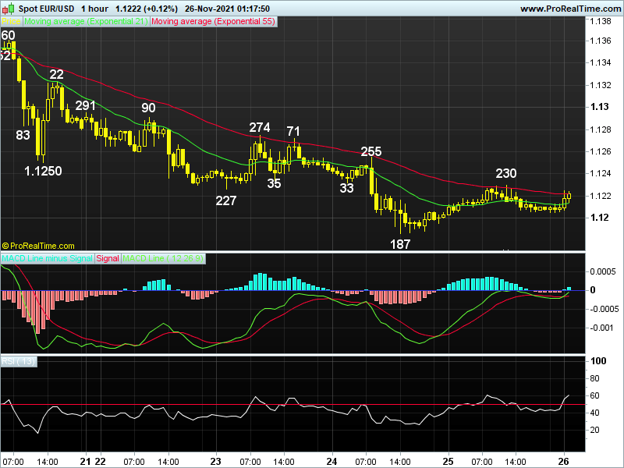Select the Moving average (Exponential 55) label

(212, 22)
